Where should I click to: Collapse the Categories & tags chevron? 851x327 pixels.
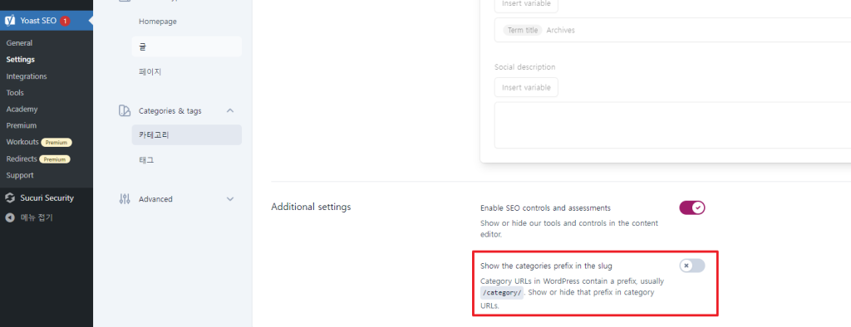[230, 110]
